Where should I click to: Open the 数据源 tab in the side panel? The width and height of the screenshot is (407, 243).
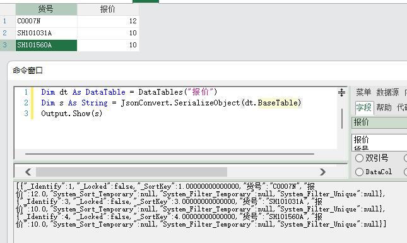pos(387,92)
